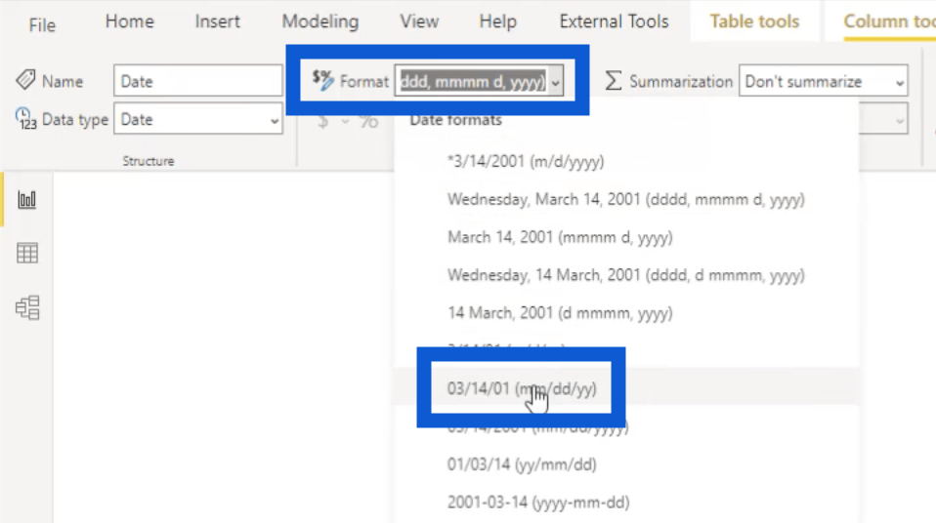Click the Format paintbrush icon
936x523 pixels.
click(323, 81)
